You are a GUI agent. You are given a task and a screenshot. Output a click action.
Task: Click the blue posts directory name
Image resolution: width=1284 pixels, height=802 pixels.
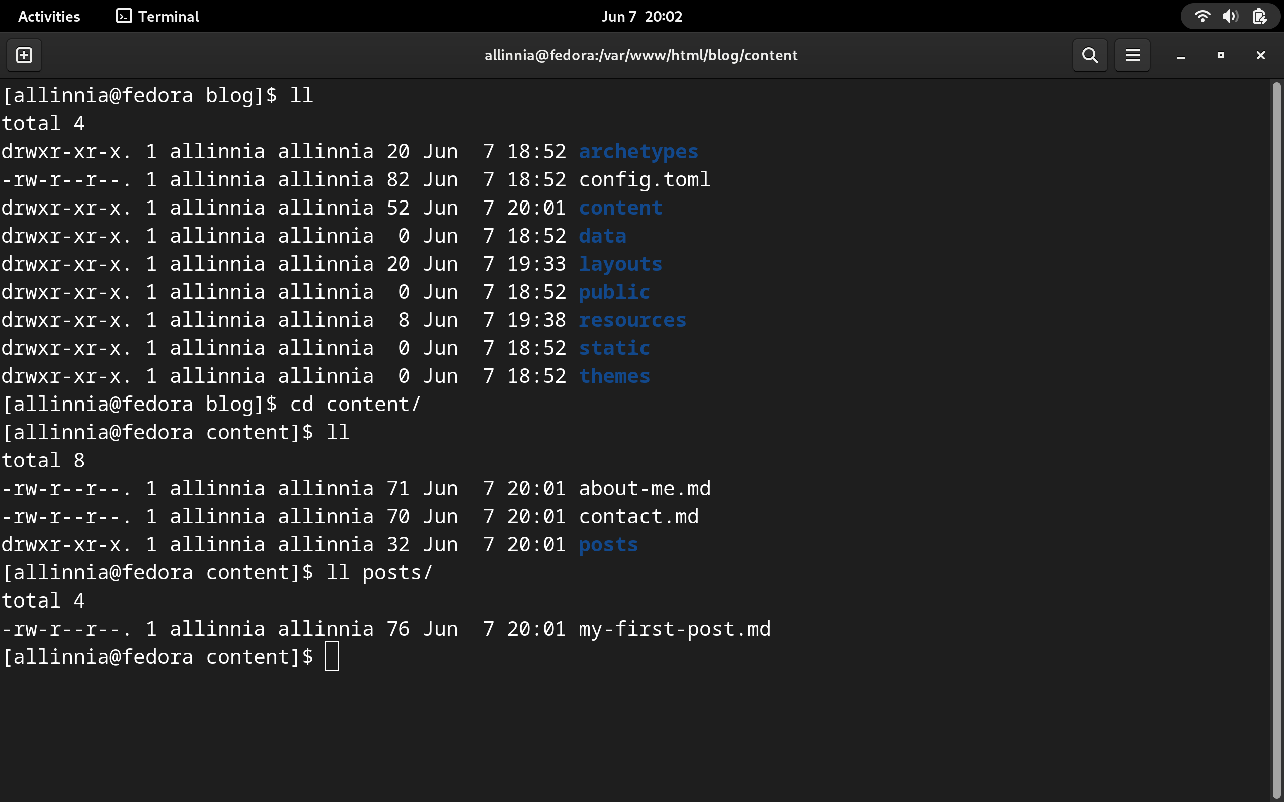608,545
